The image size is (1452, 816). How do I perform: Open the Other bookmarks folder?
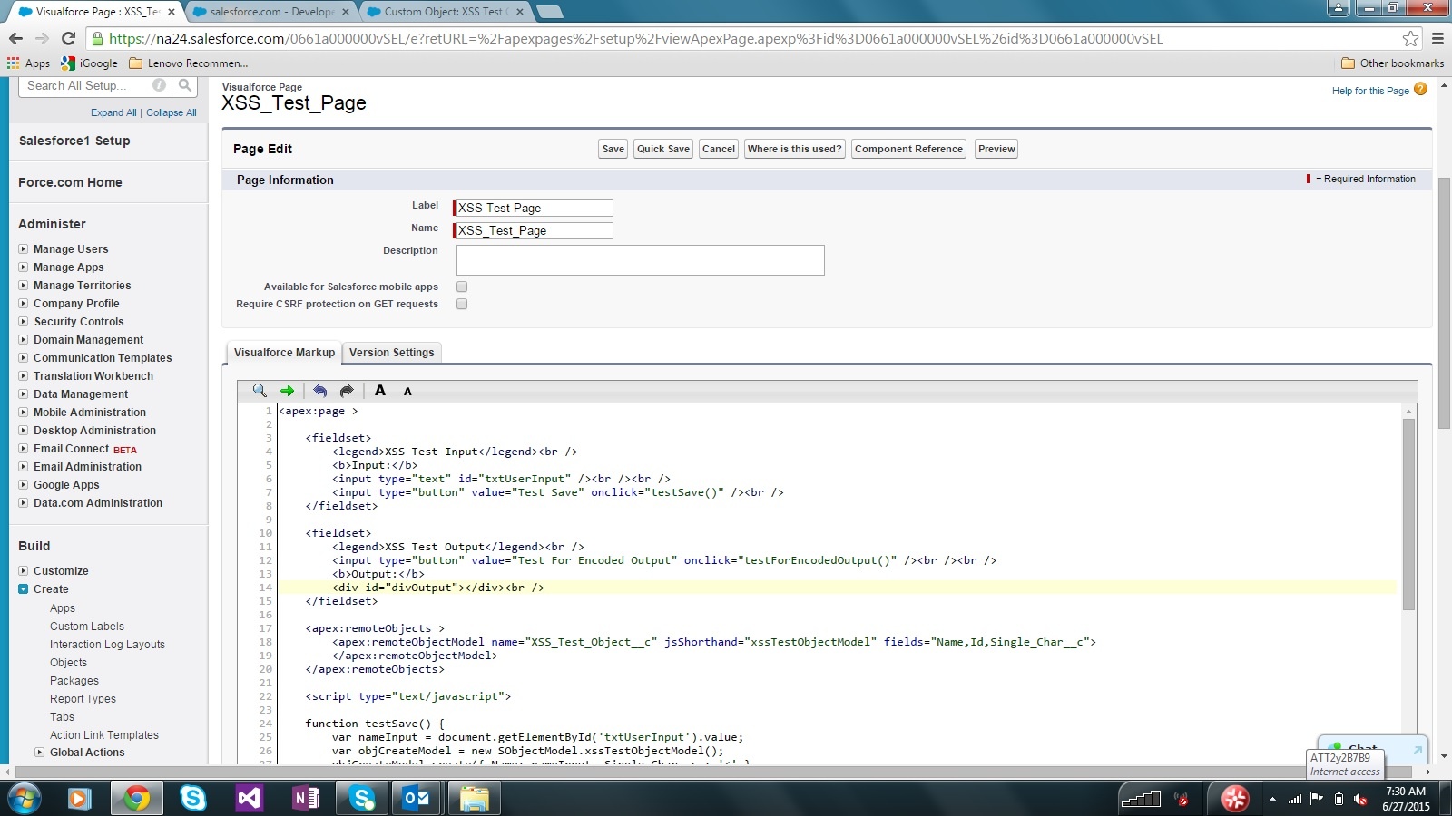click(1393, 63)
